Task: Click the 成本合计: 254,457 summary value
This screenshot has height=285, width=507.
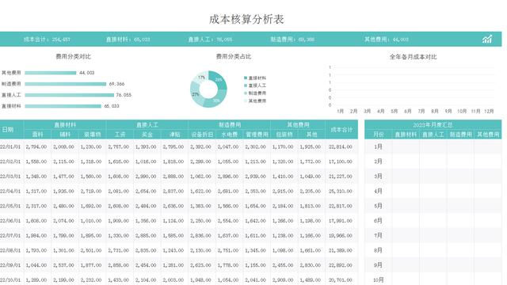Action: tap(47, 40)
